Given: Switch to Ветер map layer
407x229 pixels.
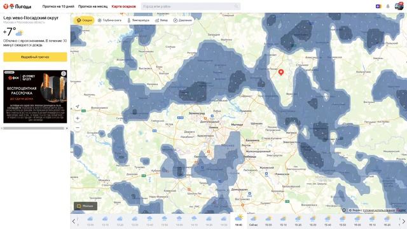Looking at the screenshot, I should pyautogui.click(x=162, y=20).
